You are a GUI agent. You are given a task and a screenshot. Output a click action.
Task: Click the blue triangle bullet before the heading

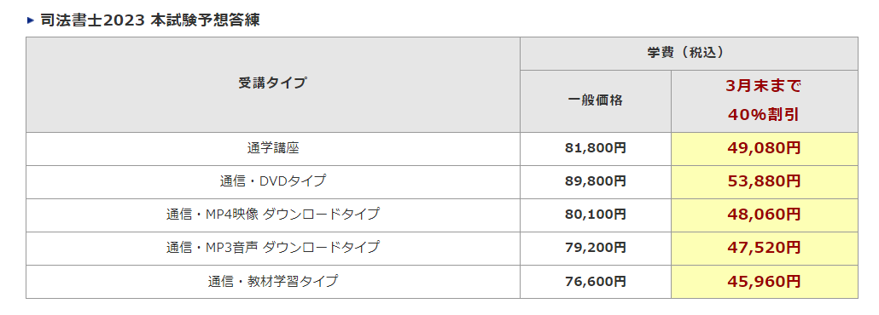(31, 20)
